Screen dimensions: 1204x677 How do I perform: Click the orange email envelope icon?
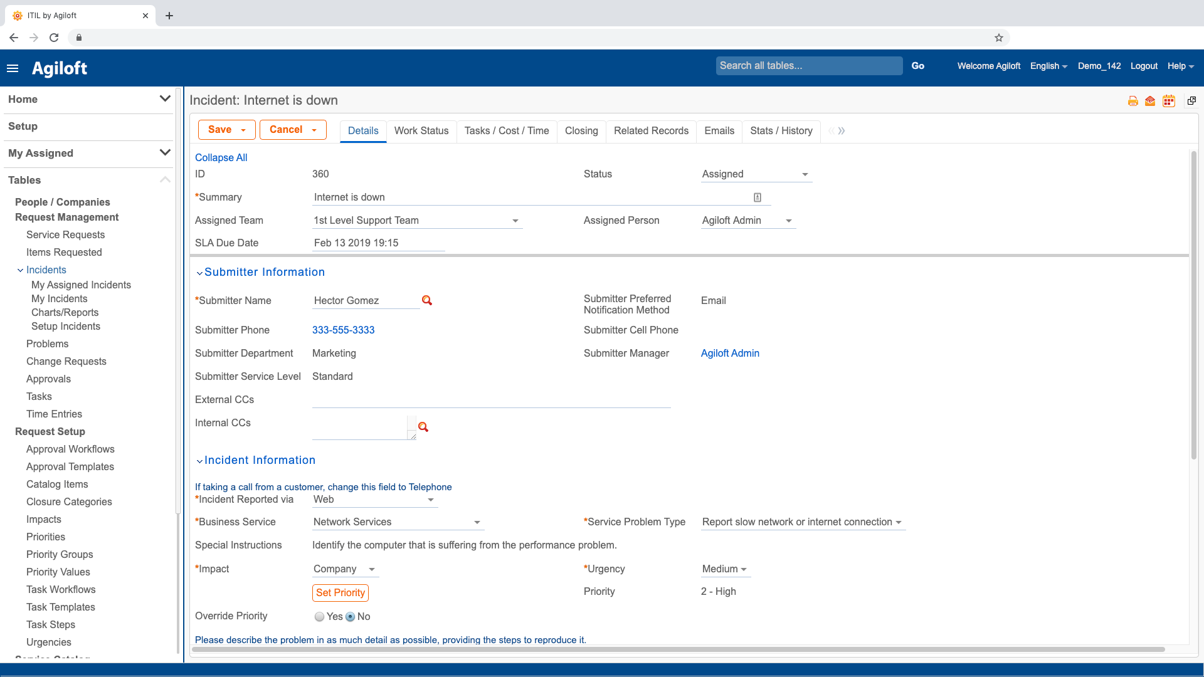tap(1150, 101)
